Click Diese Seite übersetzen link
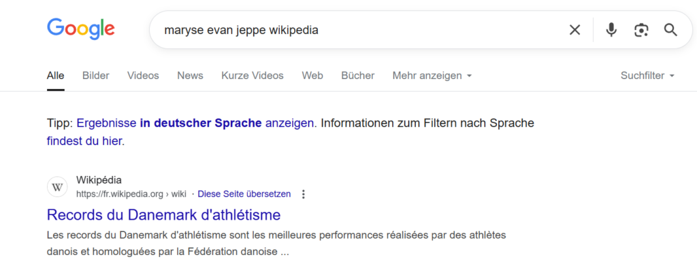 tap(244, 194)
